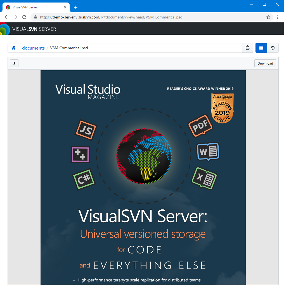
Task: Switch to the list content view
Action: (261, 48)
